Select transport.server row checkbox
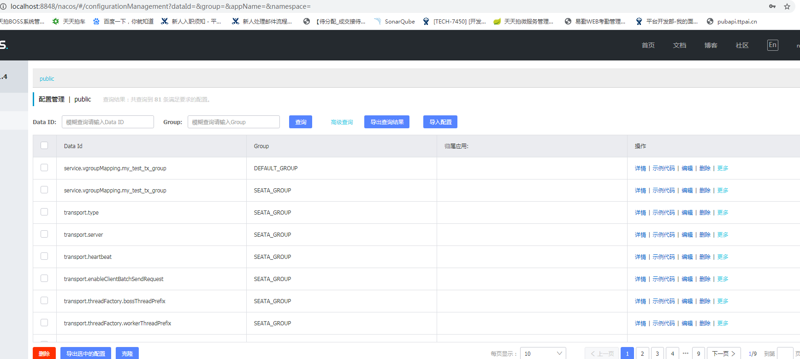The image size is (800, 359). point(44,234)
